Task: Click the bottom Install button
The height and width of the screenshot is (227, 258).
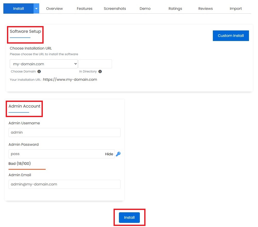Action: point(129,217)
